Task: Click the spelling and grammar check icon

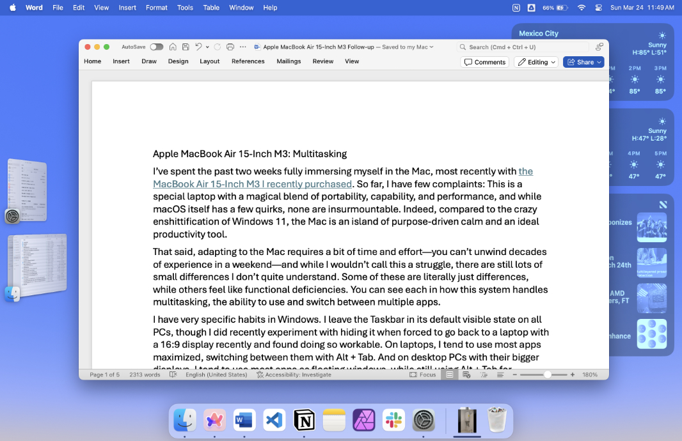Action: coord(173,375)
